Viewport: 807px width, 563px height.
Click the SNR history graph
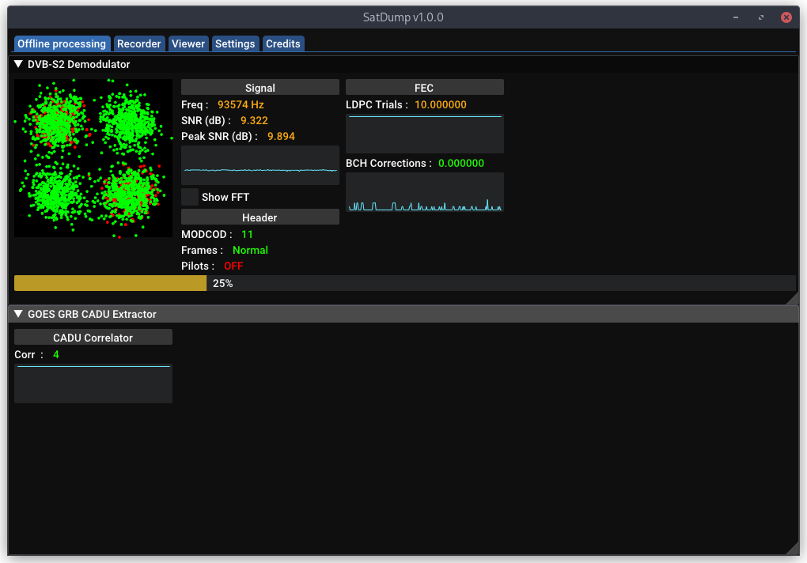coord(260,165)
